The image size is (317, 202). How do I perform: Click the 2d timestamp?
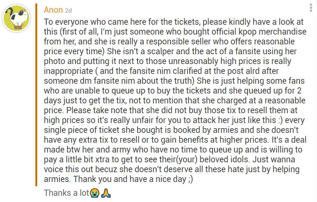click(68, 11)
